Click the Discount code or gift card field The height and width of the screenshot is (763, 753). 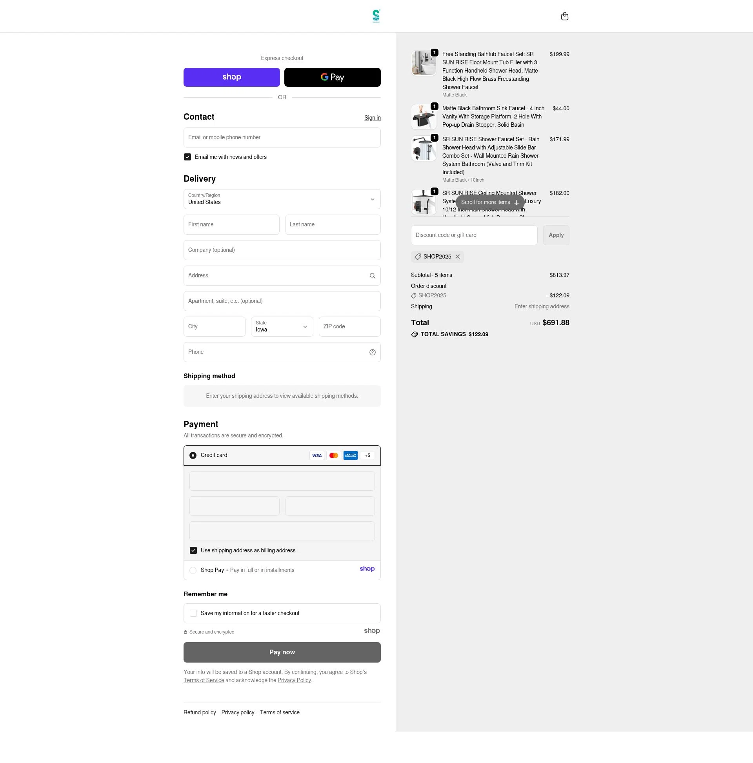pyautogui.click(x=474, y=235)
